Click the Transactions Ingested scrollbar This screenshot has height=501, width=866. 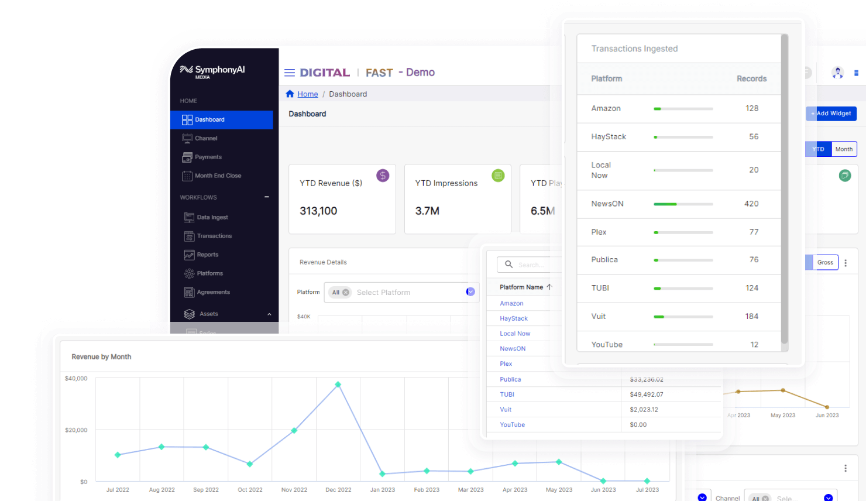tap(785, 190)
